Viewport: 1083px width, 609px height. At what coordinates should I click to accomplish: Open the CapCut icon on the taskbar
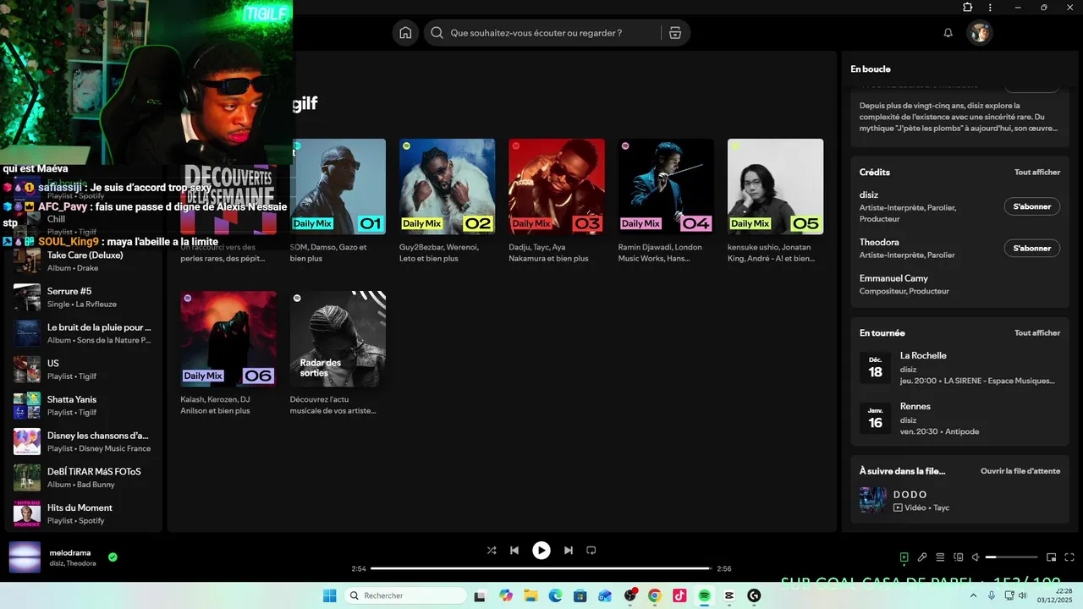click(729, 595)
